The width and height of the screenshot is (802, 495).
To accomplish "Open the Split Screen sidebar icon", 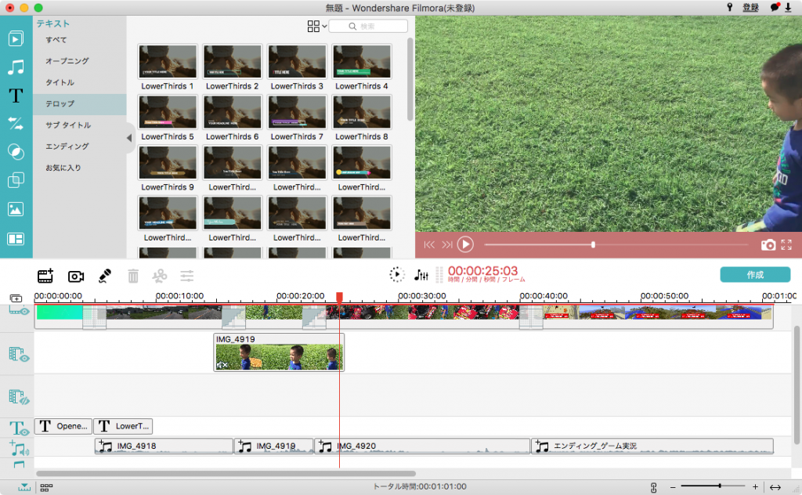I will point(16,239).
